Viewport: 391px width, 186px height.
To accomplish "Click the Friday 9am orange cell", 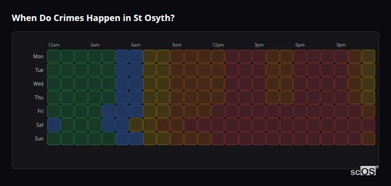I will tap(177, 111).
